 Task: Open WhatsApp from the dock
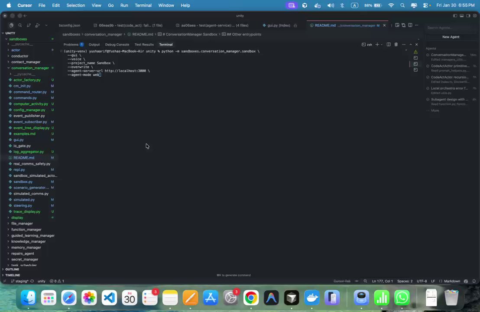402,298
